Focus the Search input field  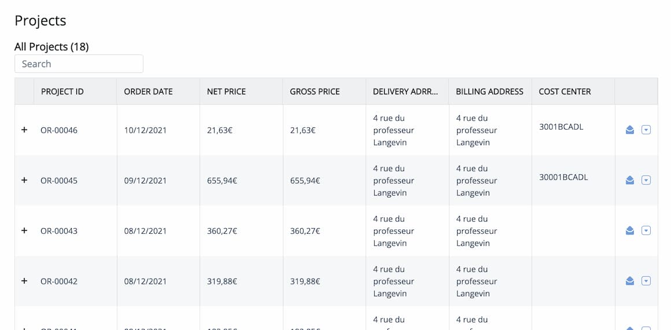79,64
